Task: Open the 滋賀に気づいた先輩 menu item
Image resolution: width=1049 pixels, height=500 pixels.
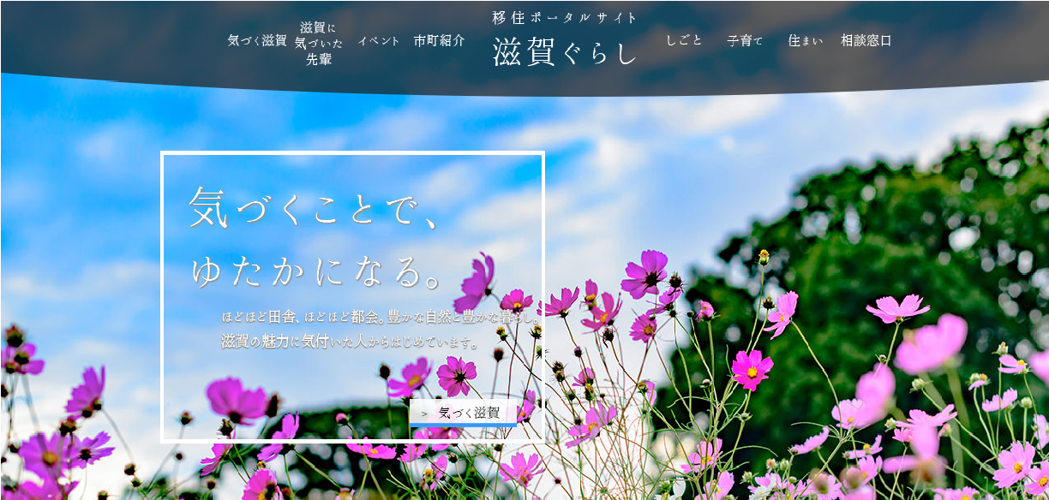Action: point(319,44)
